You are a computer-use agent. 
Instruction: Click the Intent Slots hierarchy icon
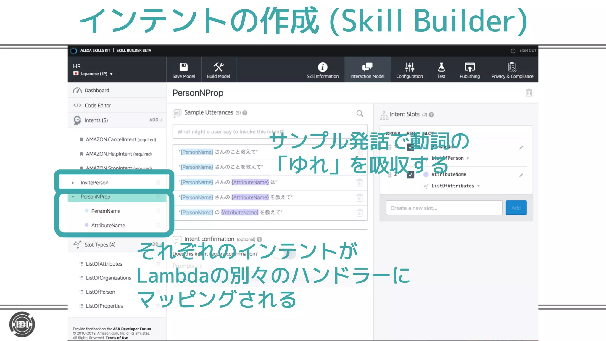click(x=384, y=115)
